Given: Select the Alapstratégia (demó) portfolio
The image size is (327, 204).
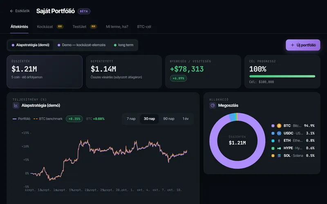Looking at the screenshot, I should click(30, 45).
